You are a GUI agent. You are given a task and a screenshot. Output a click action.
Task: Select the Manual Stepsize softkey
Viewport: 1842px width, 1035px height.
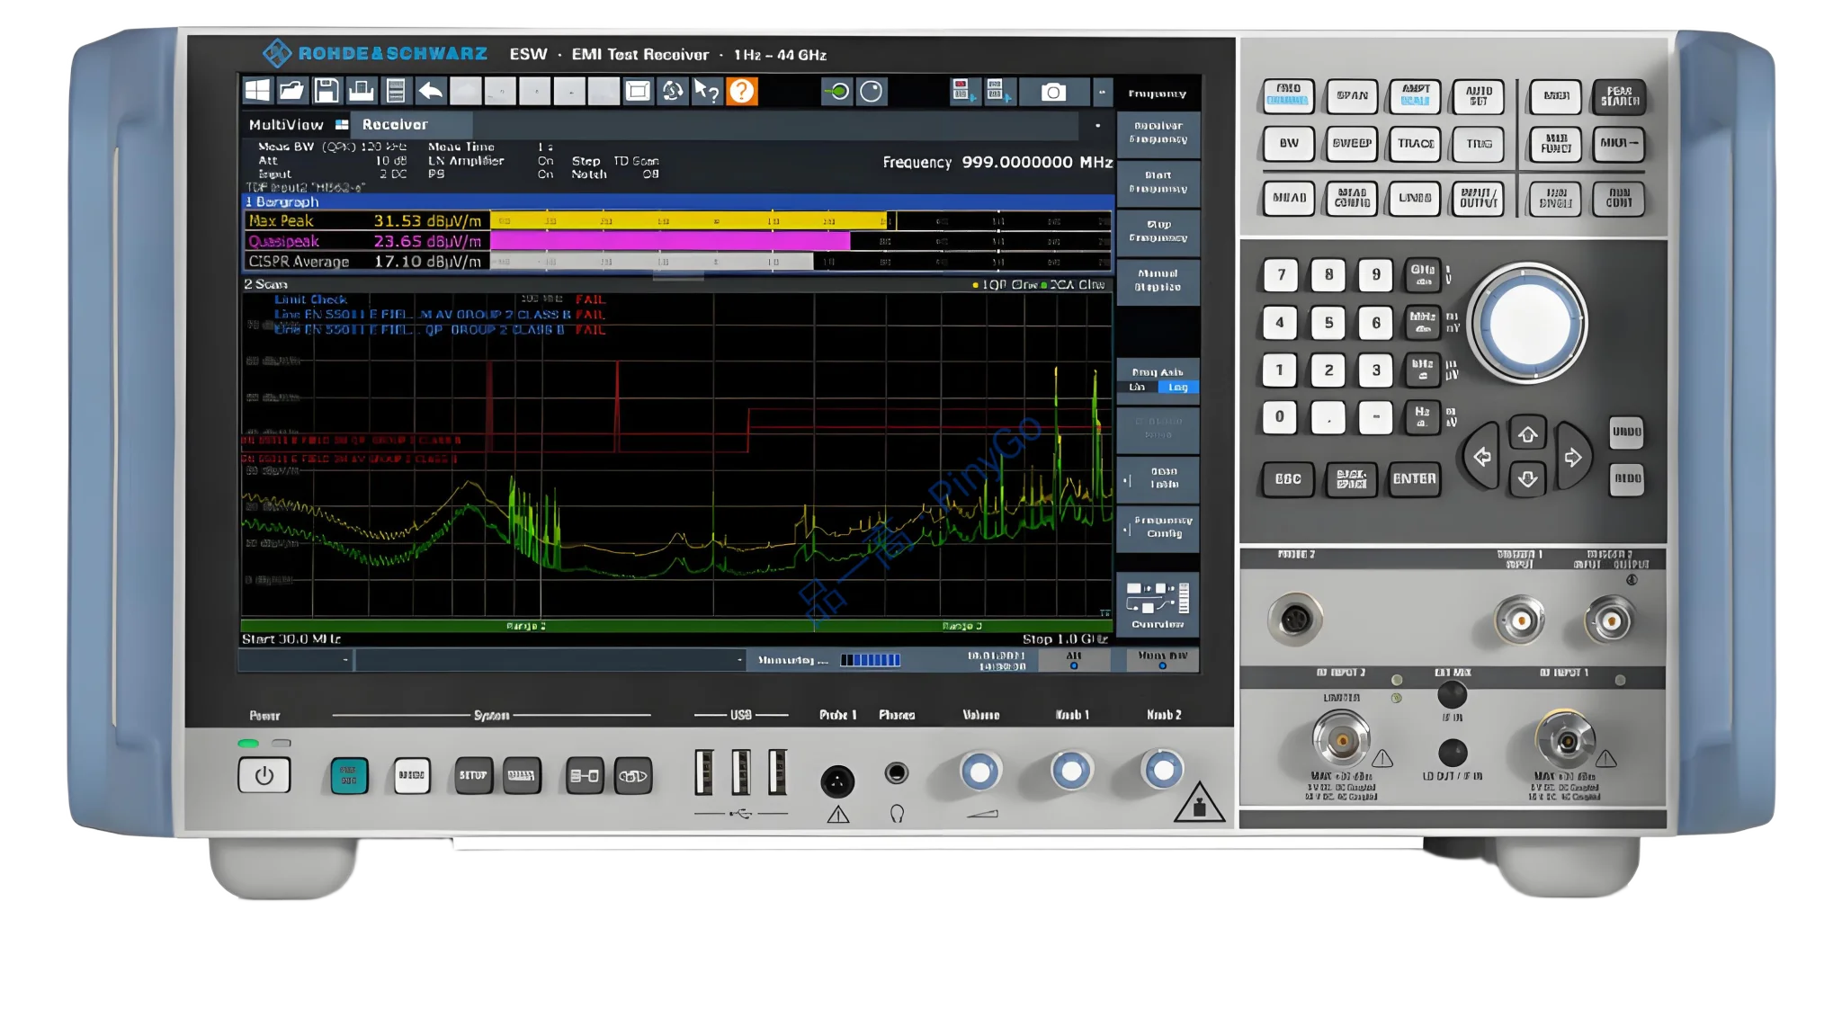point(1158,281)
